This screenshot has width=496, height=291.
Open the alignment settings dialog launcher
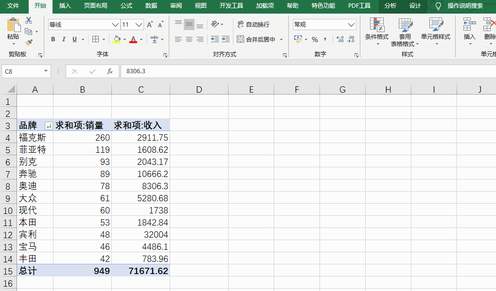284,55
